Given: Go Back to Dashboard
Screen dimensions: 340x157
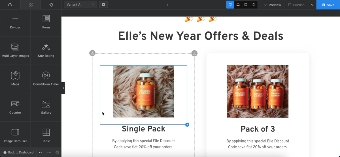Looking at the screenshot, I should pos(18,152).
